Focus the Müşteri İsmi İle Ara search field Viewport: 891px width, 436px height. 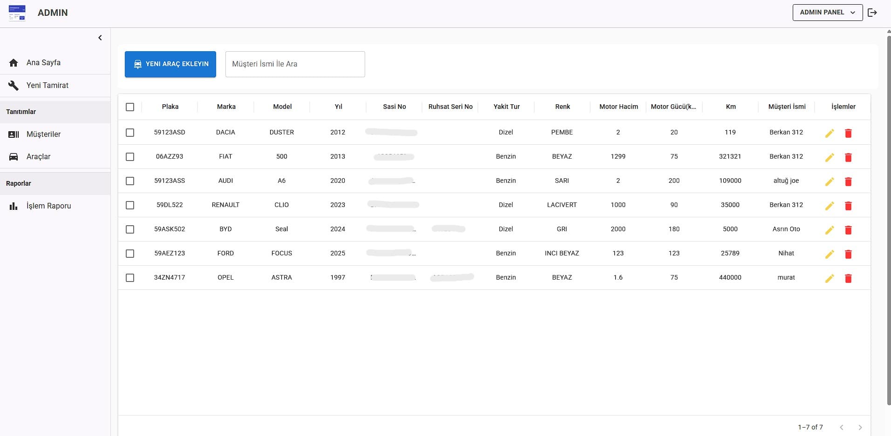[295, 64]
